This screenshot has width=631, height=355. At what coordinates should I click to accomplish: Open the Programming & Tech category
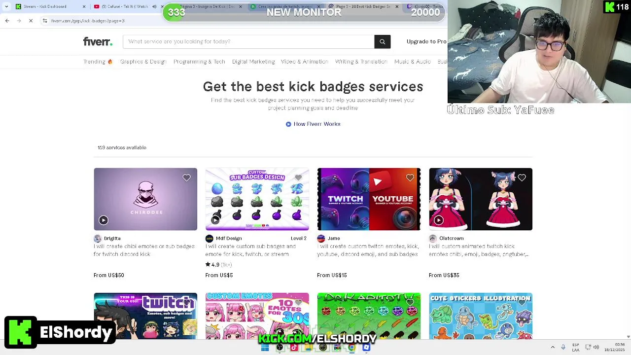[x=199, y=62]
